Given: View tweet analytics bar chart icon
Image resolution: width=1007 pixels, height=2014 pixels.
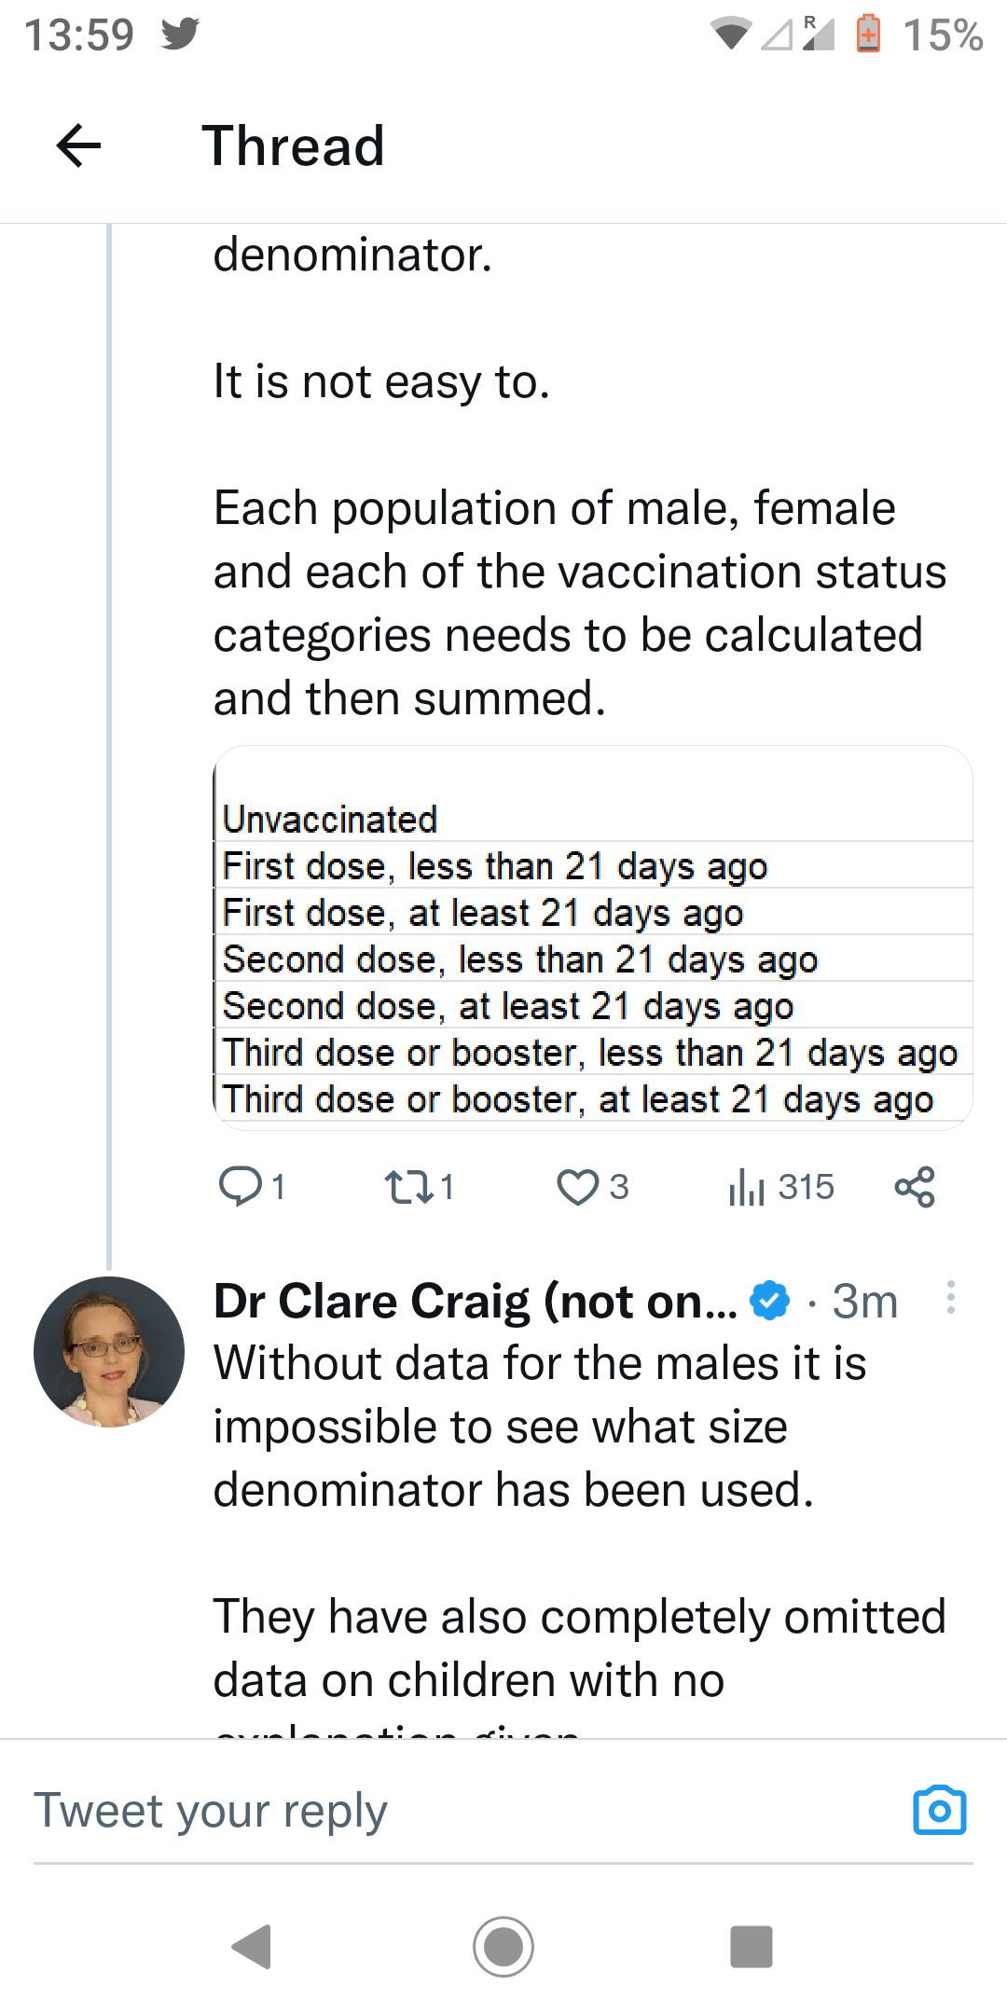Looking at the screenshot, I should (747, 1187).
